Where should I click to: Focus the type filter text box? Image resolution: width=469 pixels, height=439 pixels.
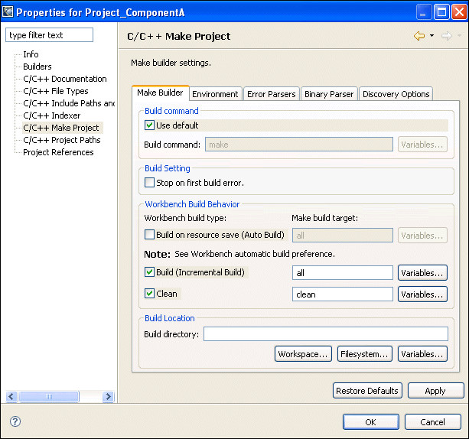pos(49,35)
